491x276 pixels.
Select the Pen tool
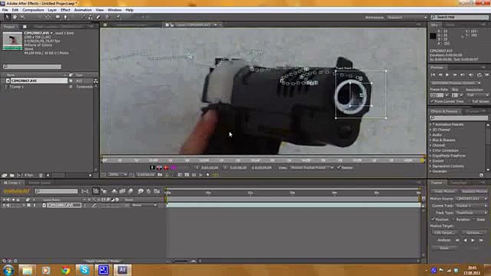(x=65, y=17)
